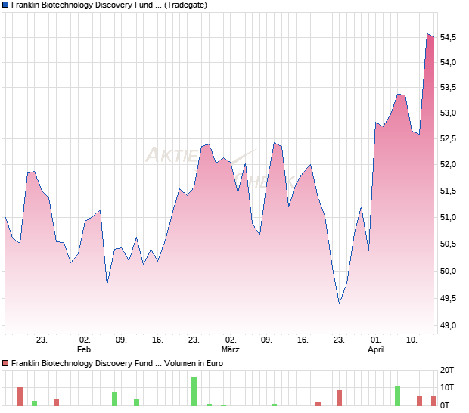Click the 53,5 price axis label
Viewport: 469px width, 413px height.
(448, 87)
